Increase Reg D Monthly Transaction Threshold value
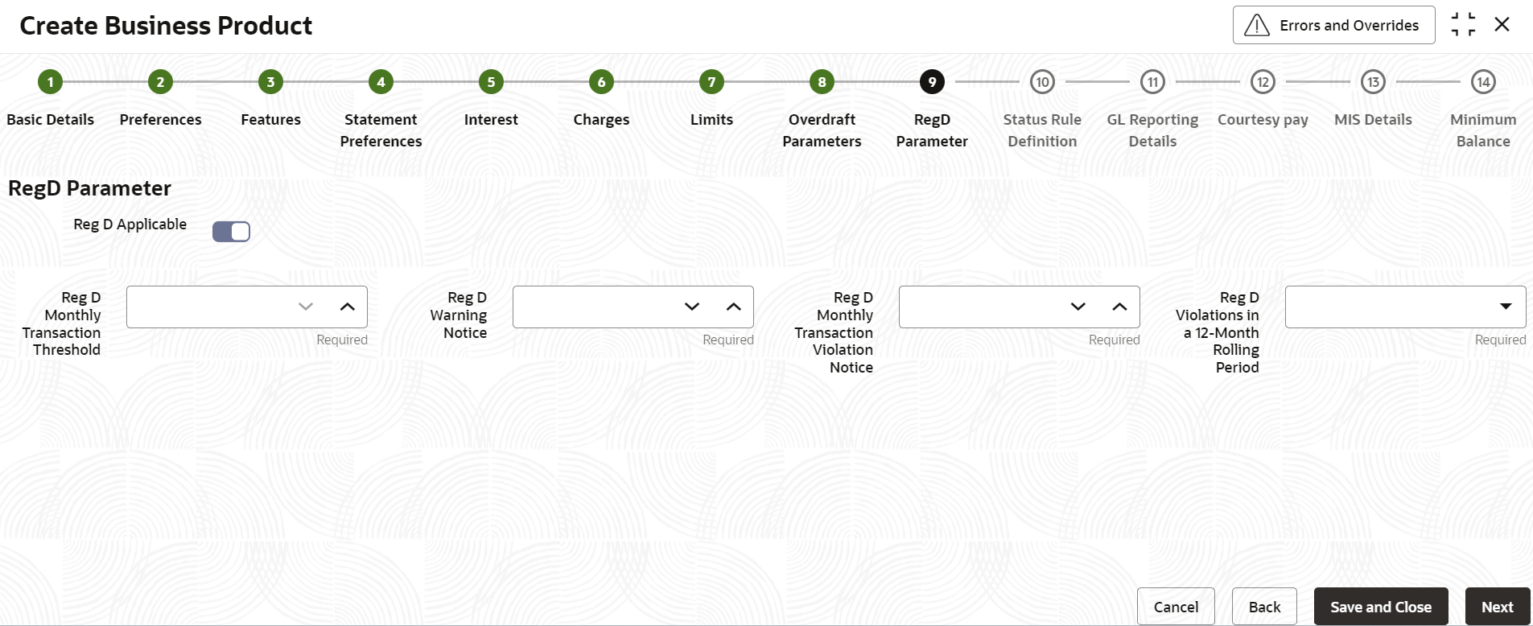 (x=348, y=307)
